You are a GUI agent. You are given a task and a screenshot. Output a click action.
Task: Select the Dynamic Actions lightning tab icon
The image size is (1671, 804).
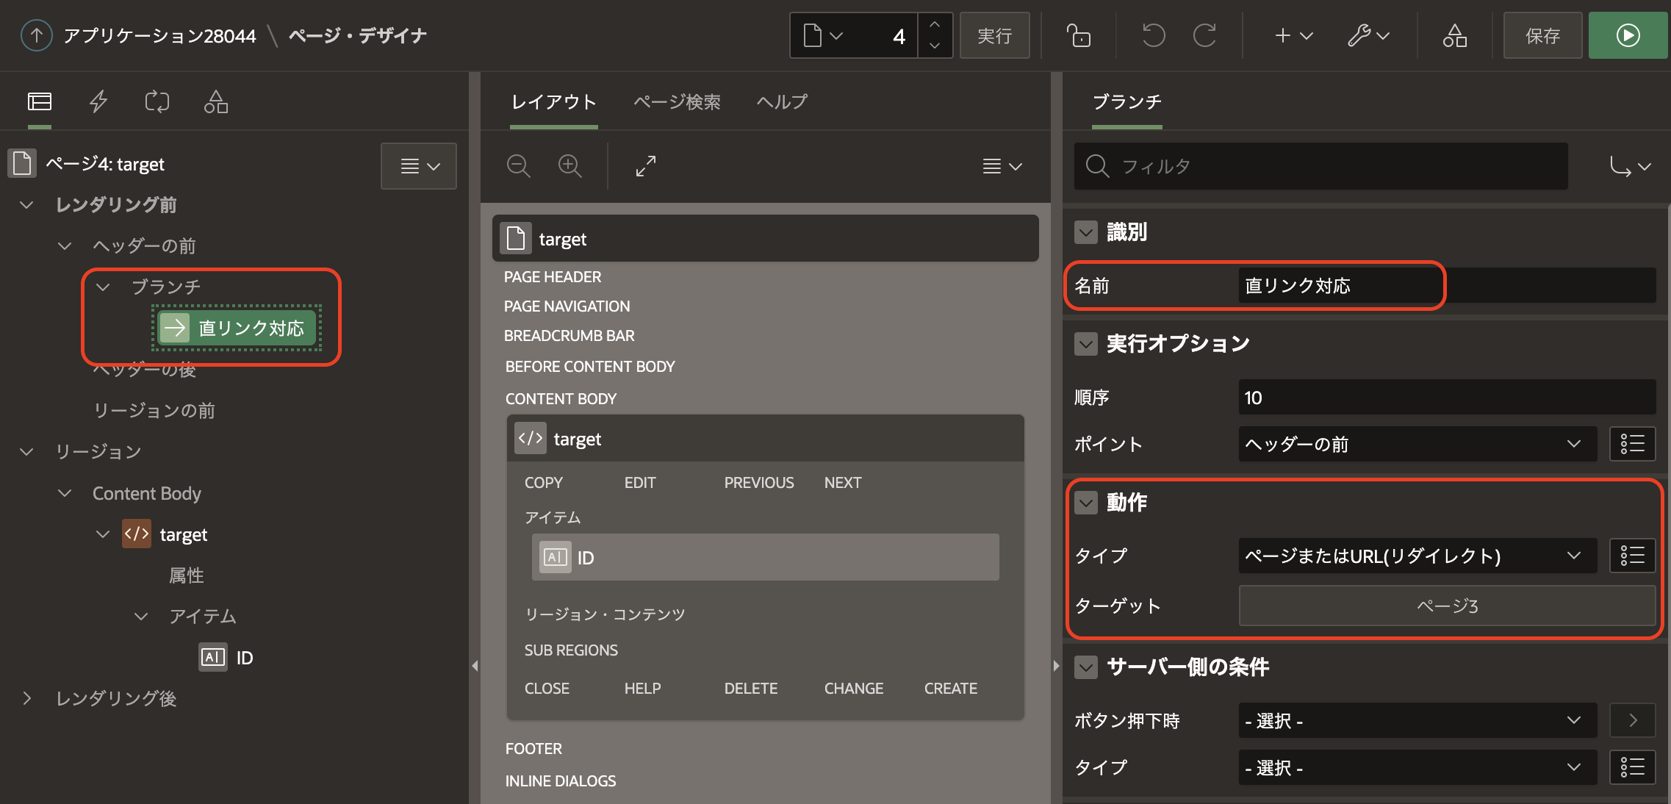(x=98, y=101)
